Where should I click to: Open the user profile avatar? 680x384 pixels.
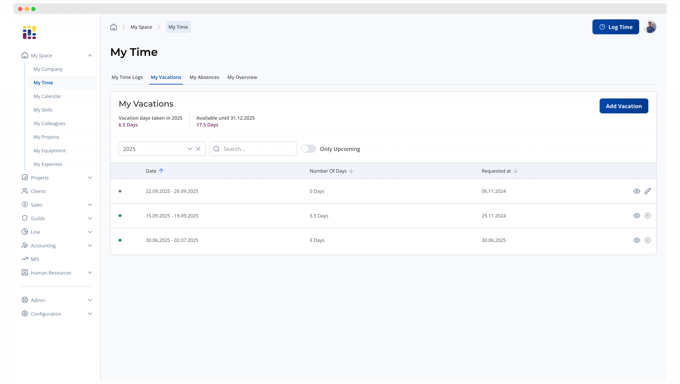point(650,27)
